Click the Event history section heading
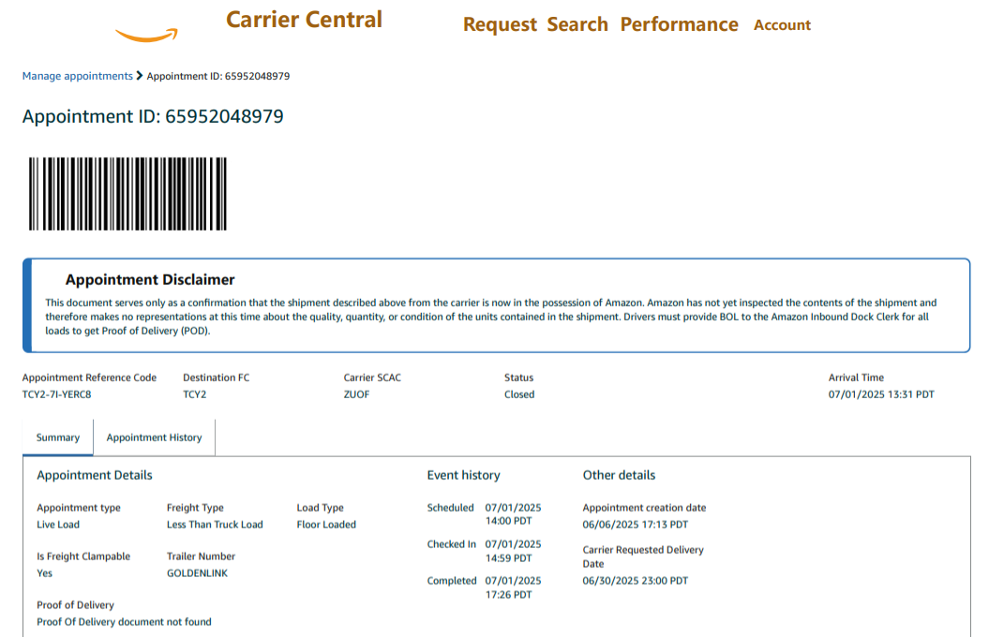This screenshot has height=637, width=989. 464,475
